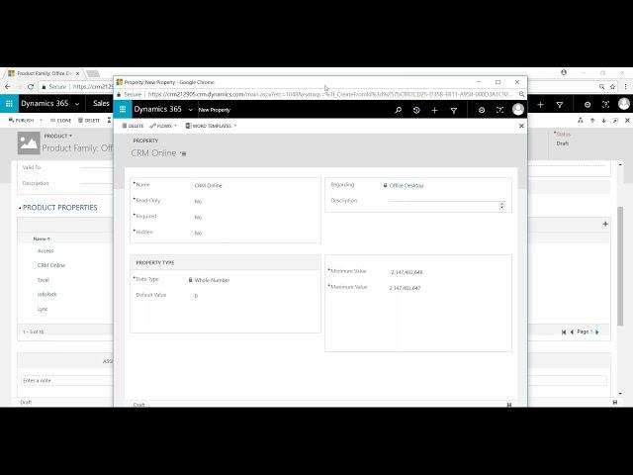Click the hierarchy view icon in main toolbar
This screenshot has height=475, width=633.
[x=581, y=121]
